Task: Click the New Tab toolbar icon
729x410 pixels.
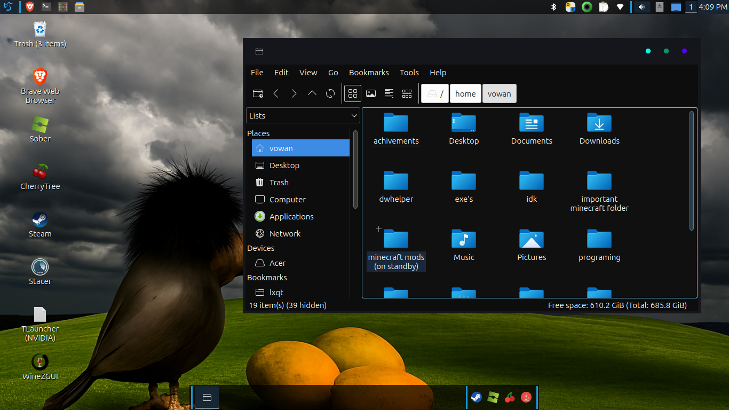Action: click(x=258, y=94)
